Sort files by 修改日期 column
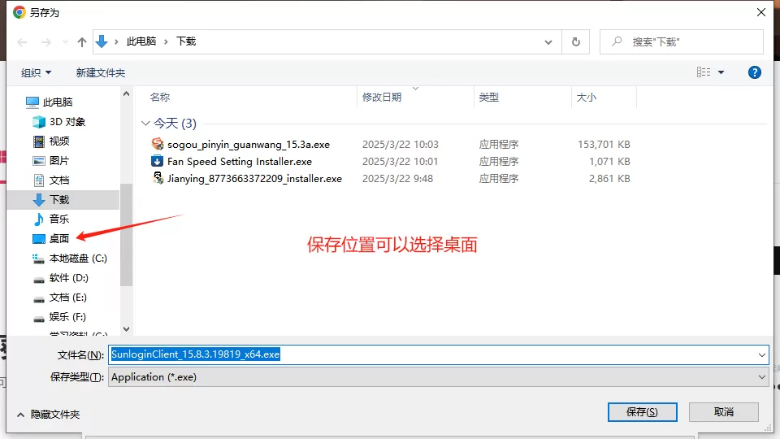This screenshot has height=439, width=780. coord(382,97)
